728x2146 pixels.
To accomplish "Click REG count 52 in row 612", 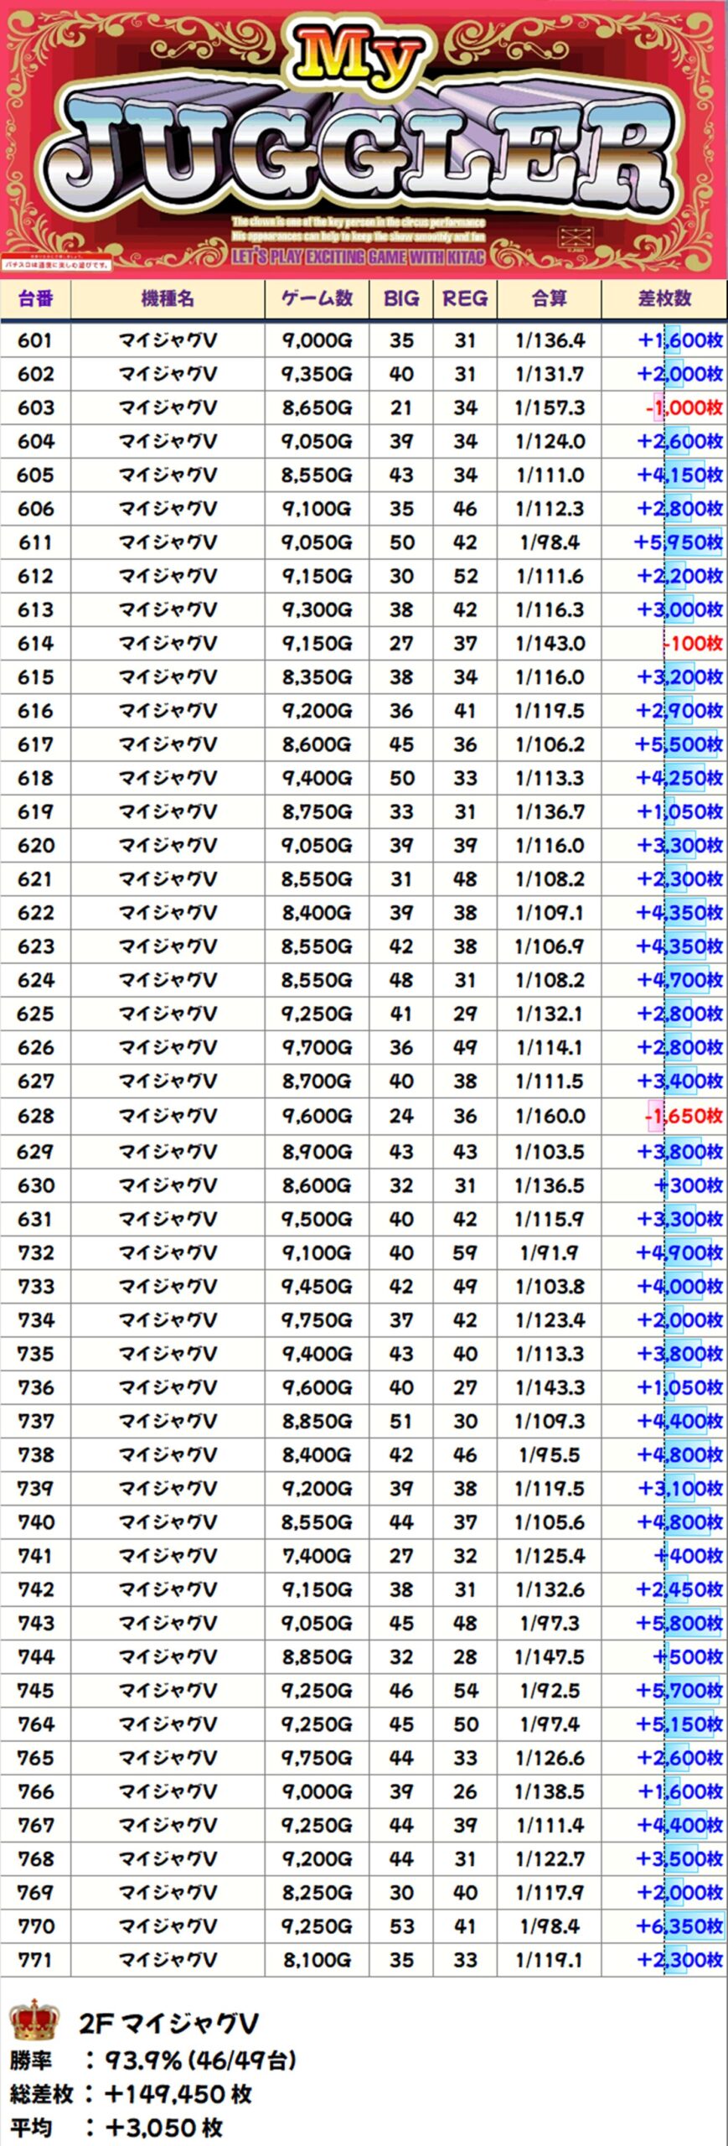I will pos(465,577).
